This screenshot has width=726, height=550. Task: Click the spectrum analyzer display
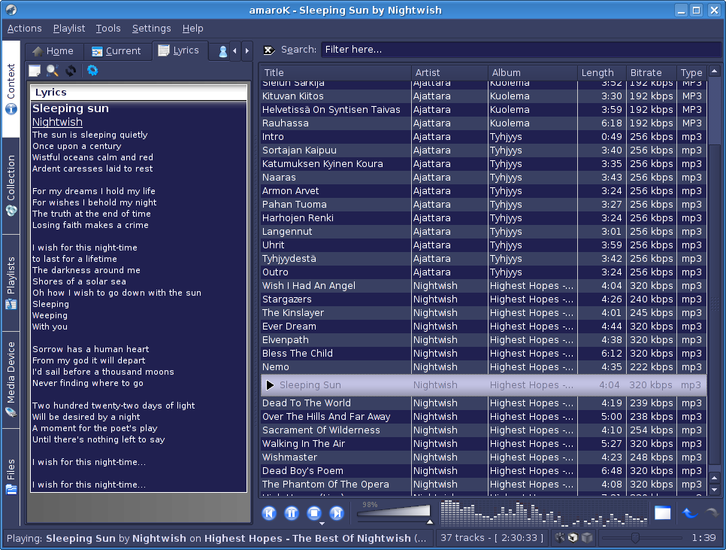coord(543,513)
